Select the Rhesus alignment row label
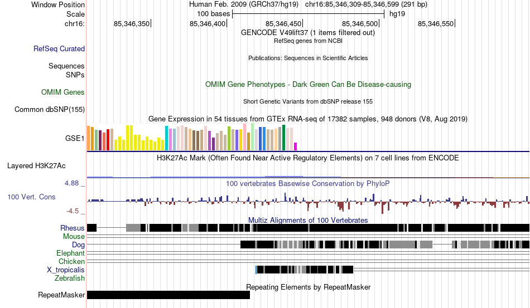 click(x=73, y=228)
